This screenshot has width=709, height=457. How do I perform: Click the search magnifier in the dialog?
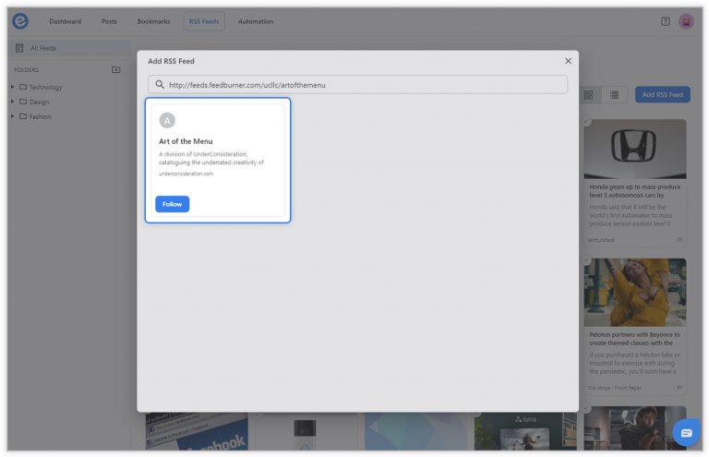click(x=160, y=85)
